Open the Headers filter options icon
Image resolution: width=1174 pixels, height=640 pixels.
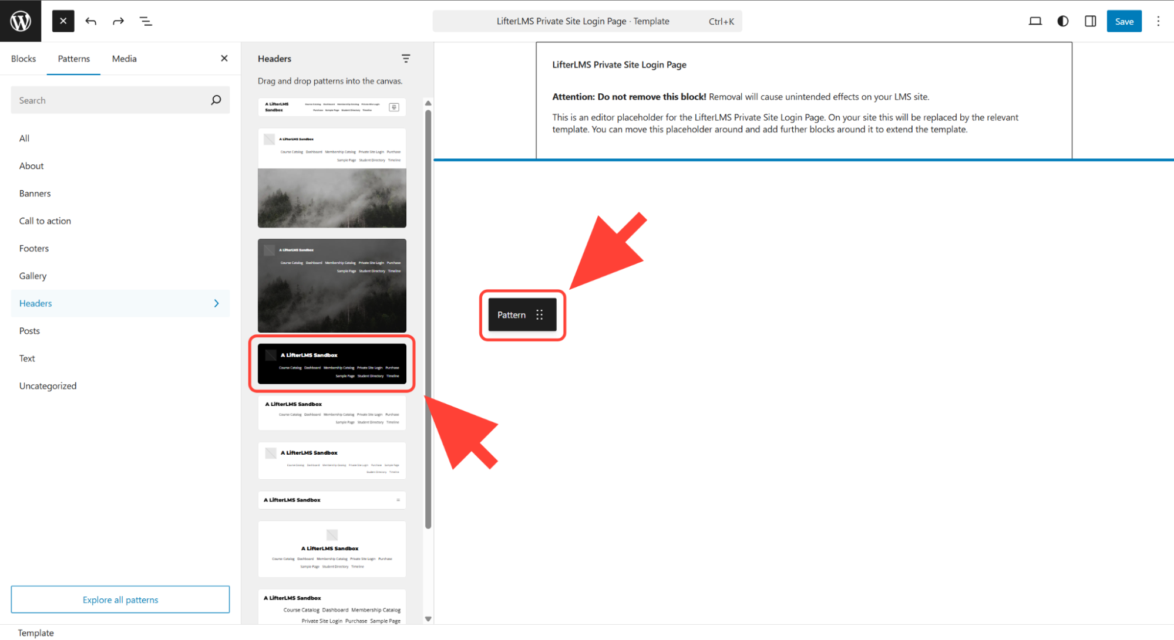point(405,59)
